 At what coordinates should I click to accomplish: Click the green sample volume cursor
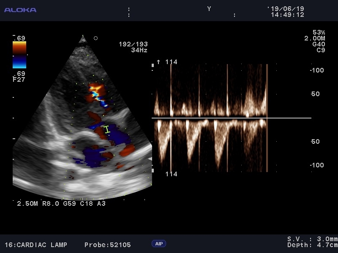[x=107, y=129]
